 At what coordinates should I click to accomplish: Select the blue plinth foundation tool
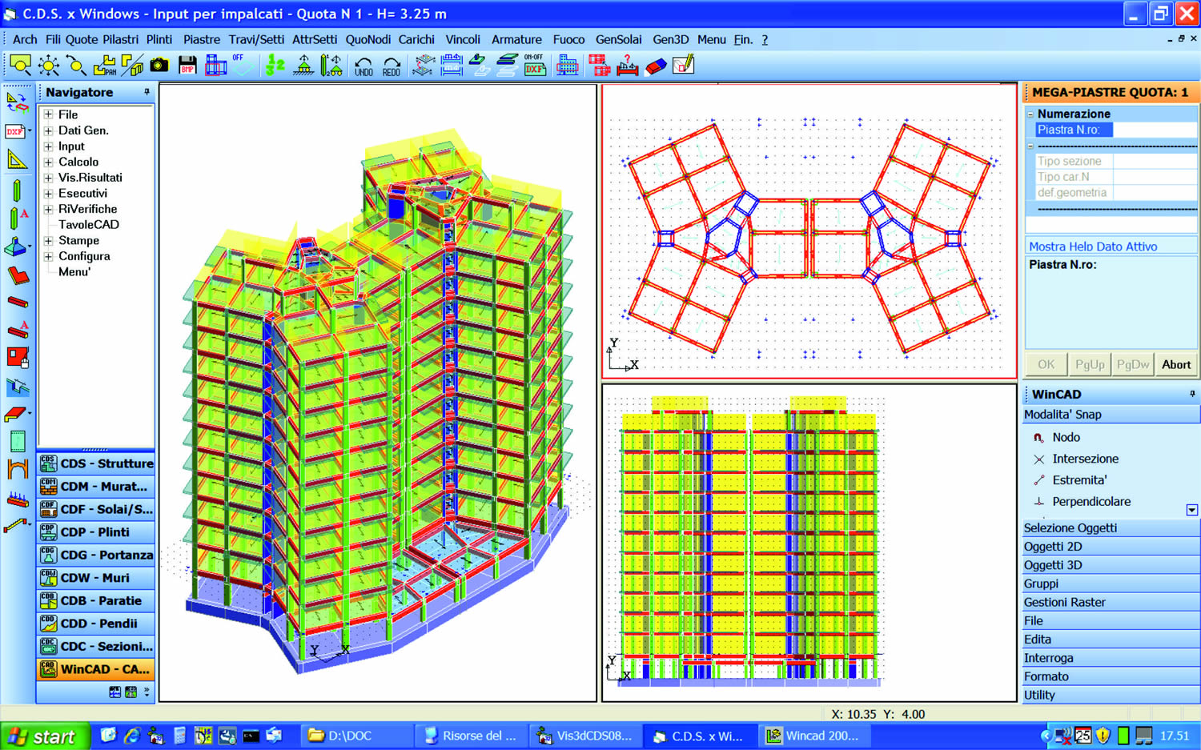click(15, 247)
